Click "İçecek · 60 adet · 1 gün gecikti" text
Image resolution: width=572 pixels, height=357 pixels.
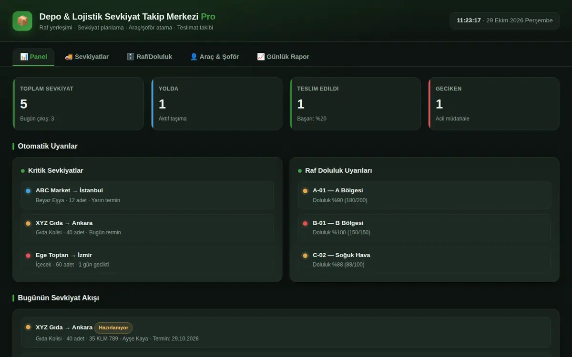click(72, 265)
